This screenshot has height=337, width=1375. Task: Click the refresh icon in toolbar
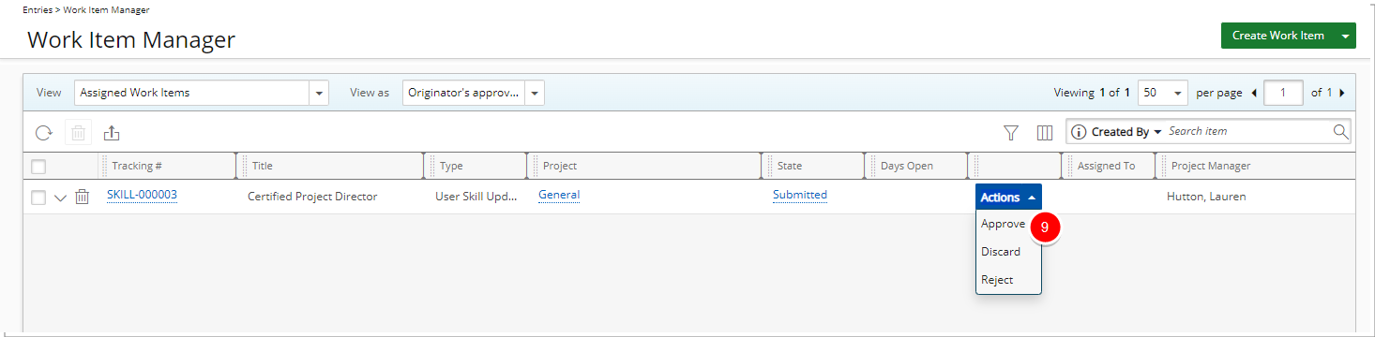click(x=43, y=133)
